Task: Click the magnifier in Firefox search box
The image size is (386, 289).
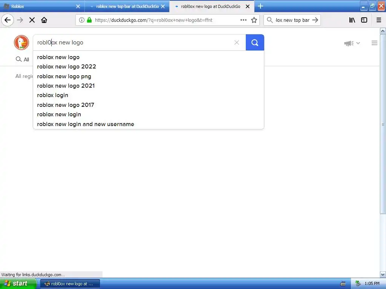Action: point(270,20)
